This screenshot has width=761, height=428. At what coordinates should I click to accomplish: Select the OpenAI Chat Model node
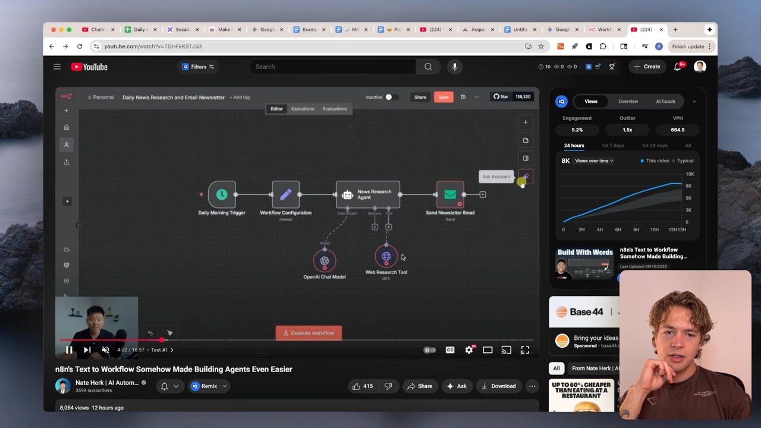(325, 260)
